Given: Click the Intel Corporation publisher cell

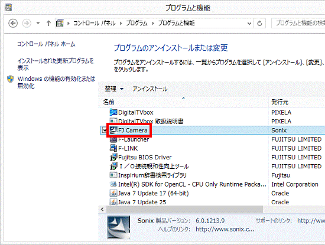Looking at the screenshot, I should (x=295, y=184).
